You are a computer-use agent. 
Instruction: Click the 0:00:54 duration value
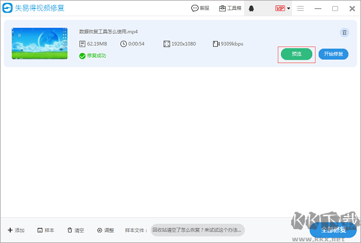(137, 44)
